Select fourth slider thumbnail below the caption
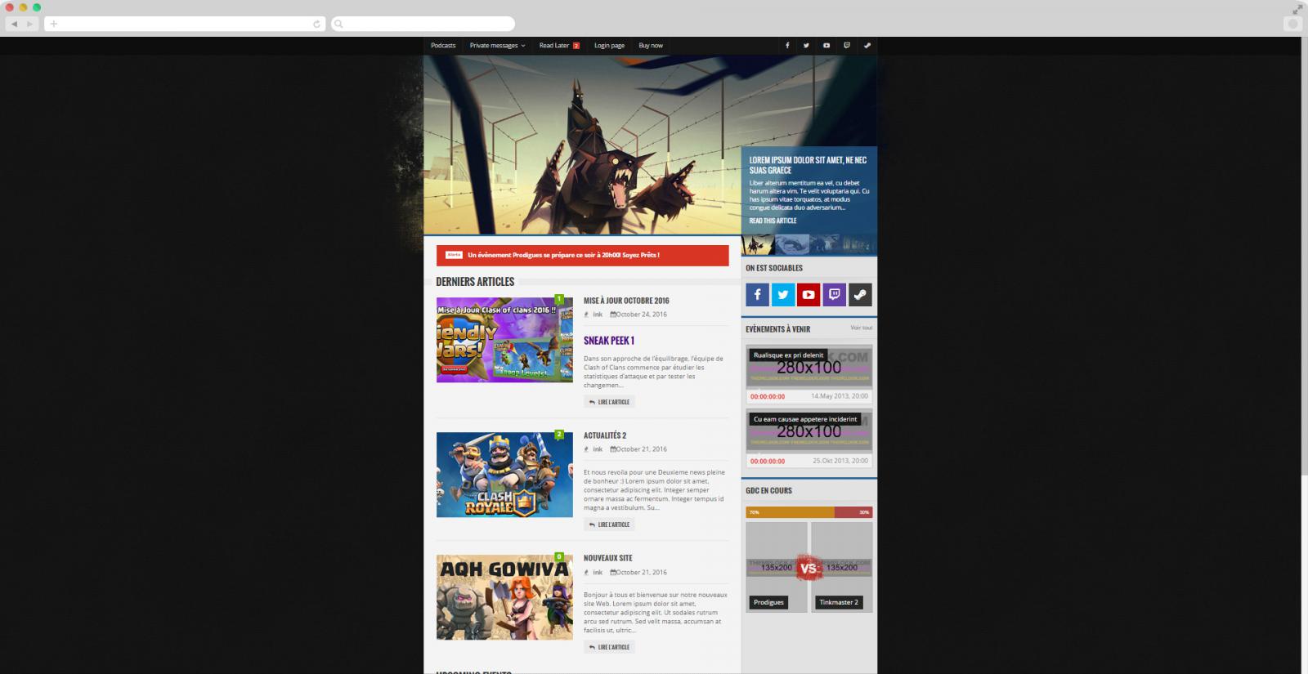Image resolution: width=1308 pixels, height=674 pixels. pos(860,245)
